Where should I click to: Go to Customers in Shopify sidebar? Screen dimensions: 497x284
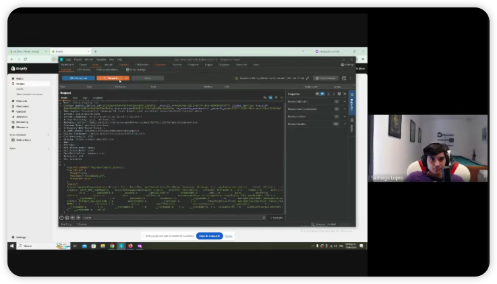(23, 106)
